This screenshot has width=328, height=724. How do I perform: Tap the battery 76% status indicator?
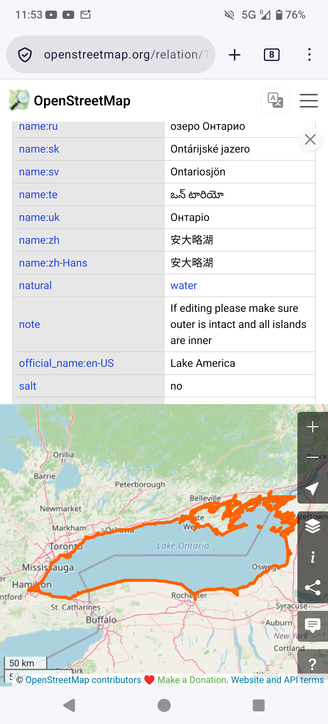[x=291, y=15]
